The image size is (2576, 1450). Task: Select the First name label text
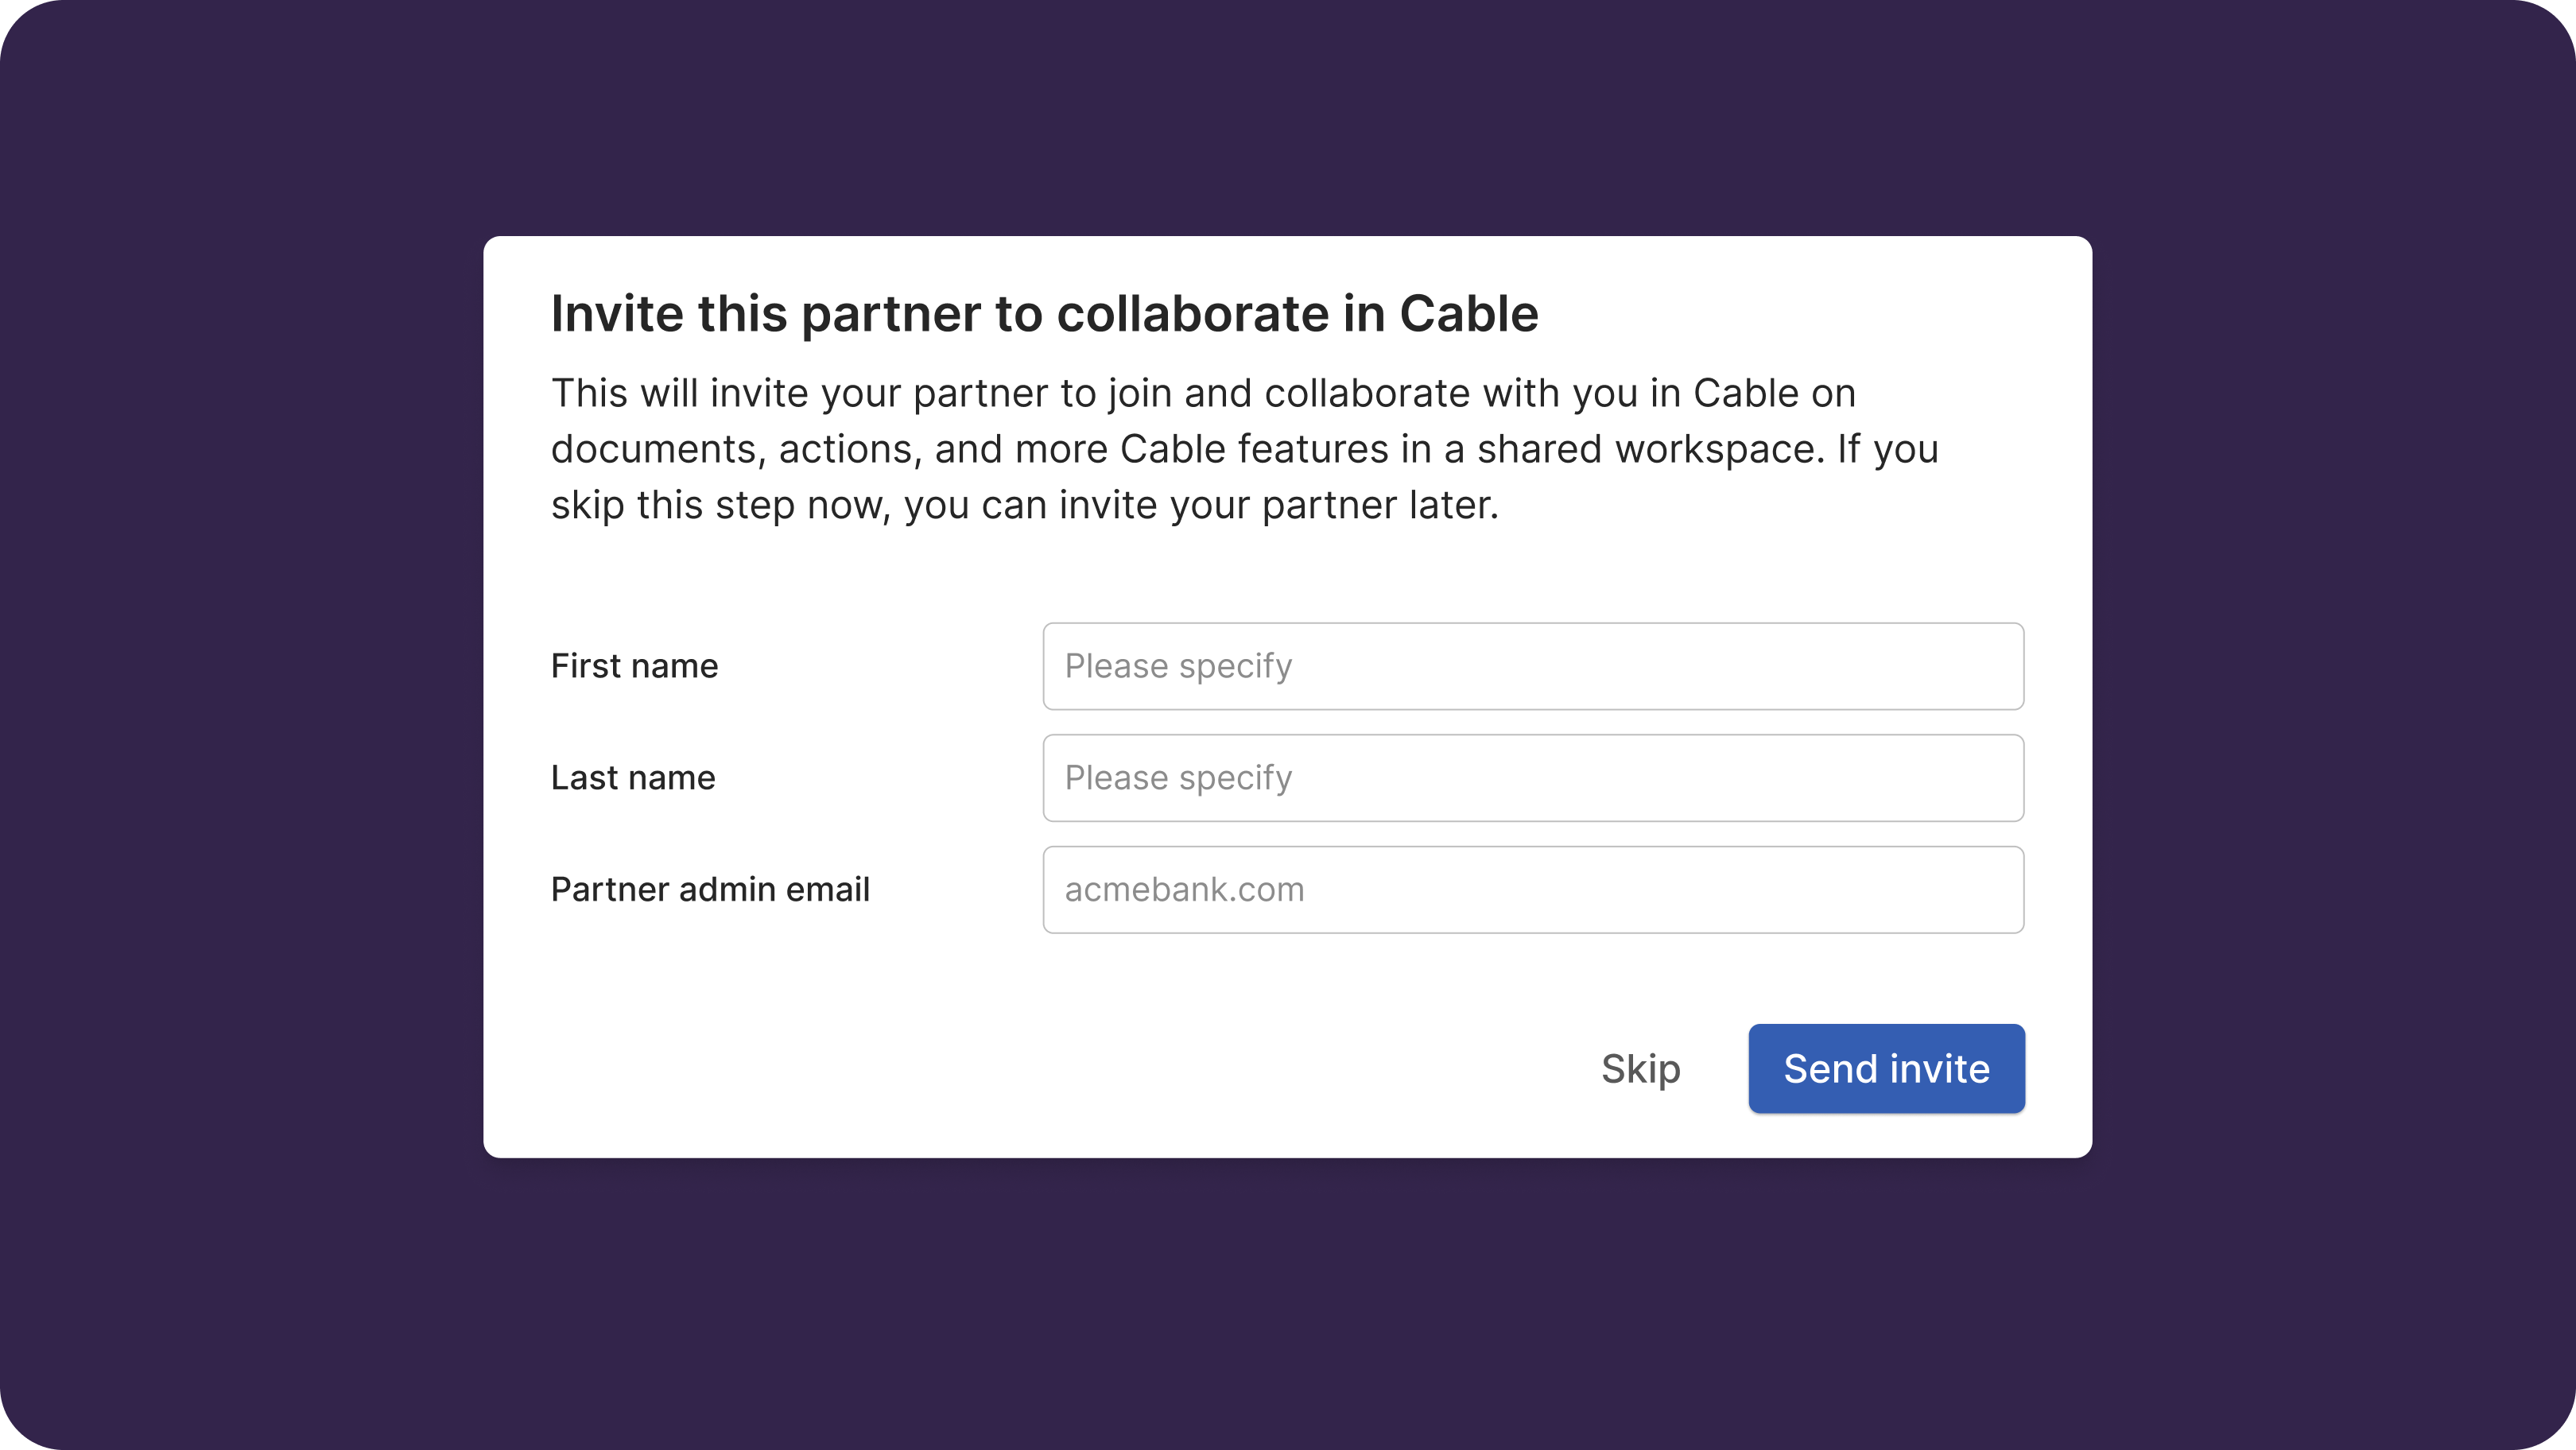(x=634, y=666)
